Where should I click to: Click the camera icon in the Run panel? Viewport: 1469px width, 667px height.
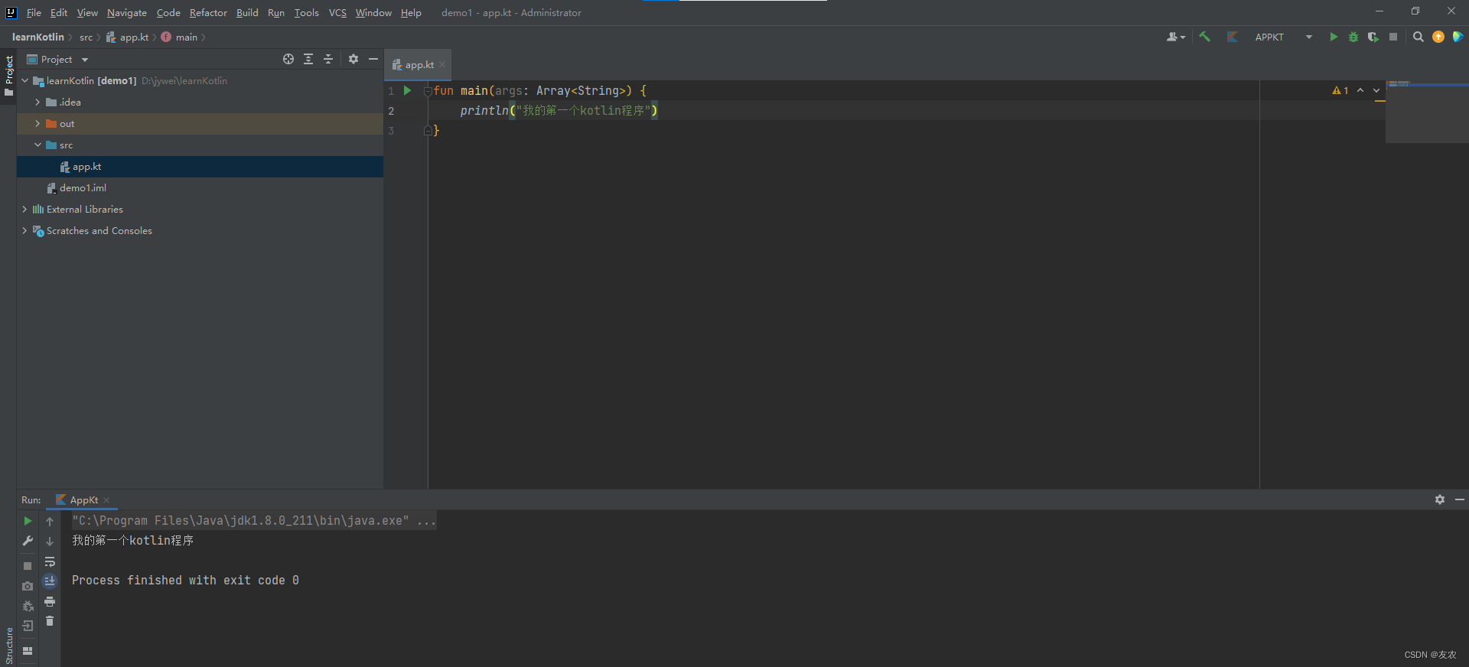point(28,586)
